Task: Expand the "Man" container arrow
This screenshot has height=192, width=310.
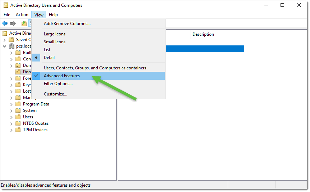Action: coord(11,98)
